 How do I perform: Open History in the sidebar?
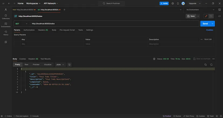tap(6, 33)
